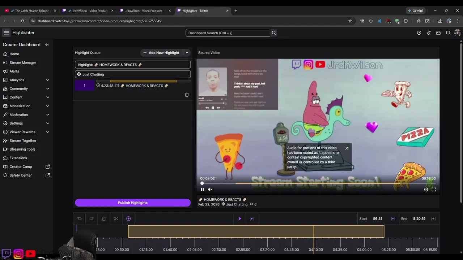Expand the Monetization section

click(x=48, y=106)
